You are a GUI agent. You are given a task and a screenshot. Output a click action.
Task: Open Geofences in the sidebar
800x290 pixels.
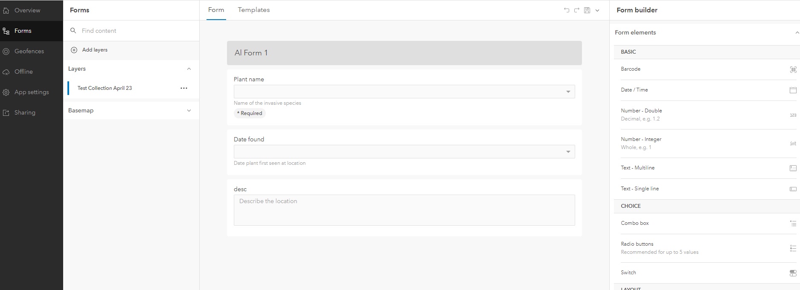coord(29,51)
